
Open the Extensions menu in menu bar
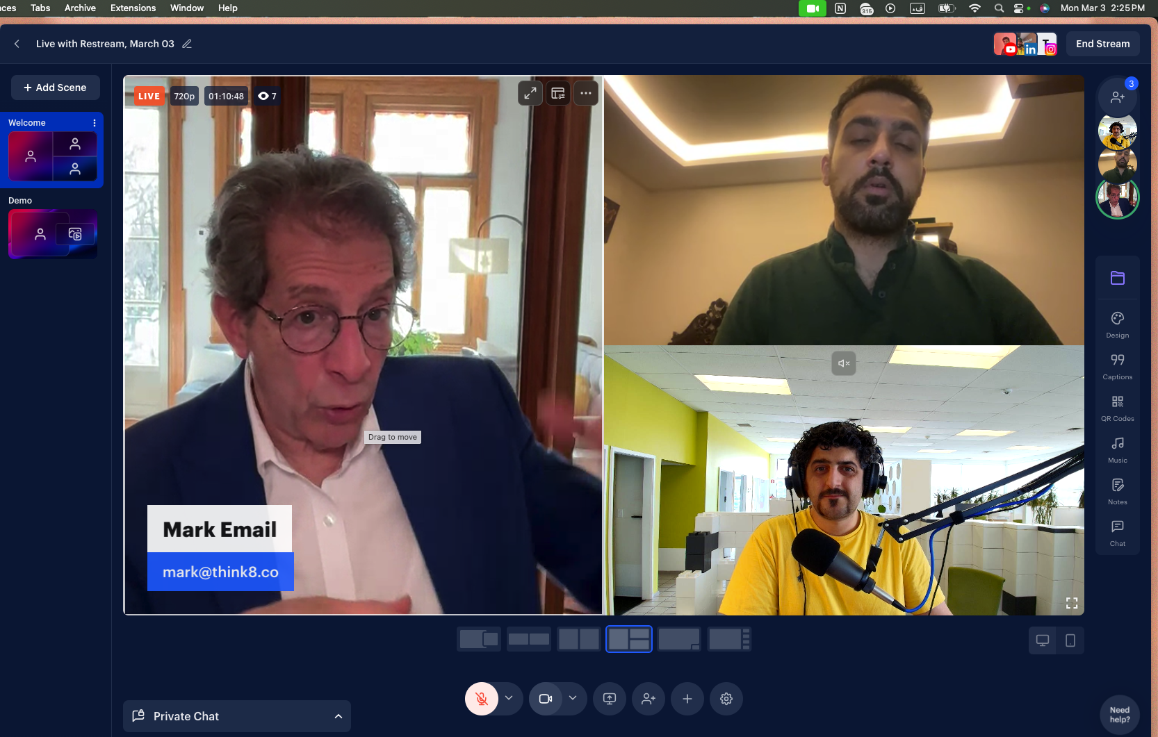[x=133, y=8]
